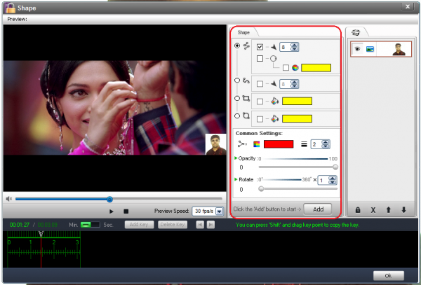Click the Add button to start shape
The image size is (421, 285).
pyautogui.click(x=318, y=209)
